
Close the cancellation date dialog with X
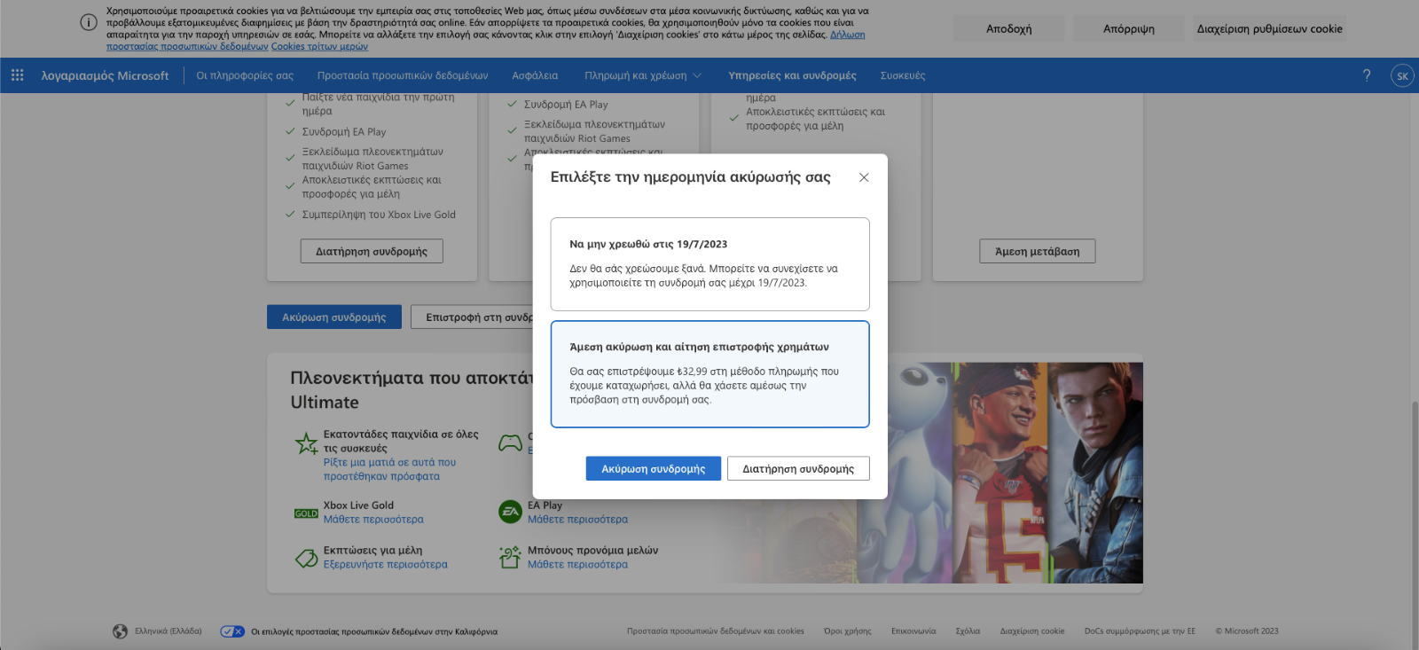864,177
